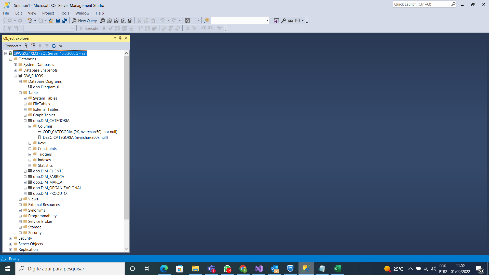Expand the dbo.DIM_PRODUTO table node

[25, 194]
